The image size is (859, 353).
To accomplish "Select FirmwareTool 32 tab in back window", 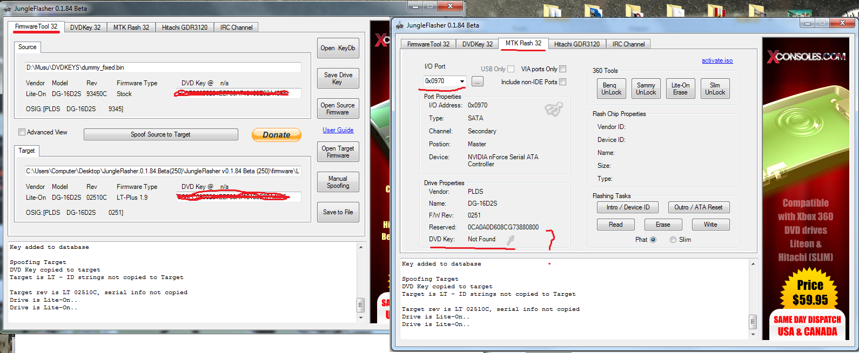I will coord(36,26).
